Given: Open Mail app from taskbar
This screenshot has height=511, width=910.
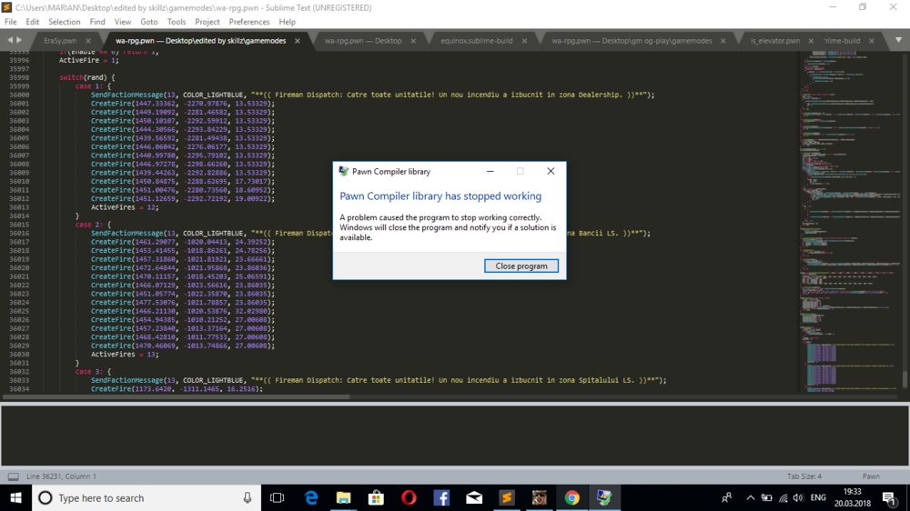Looking at the screenshot, I should click(474, 497).
